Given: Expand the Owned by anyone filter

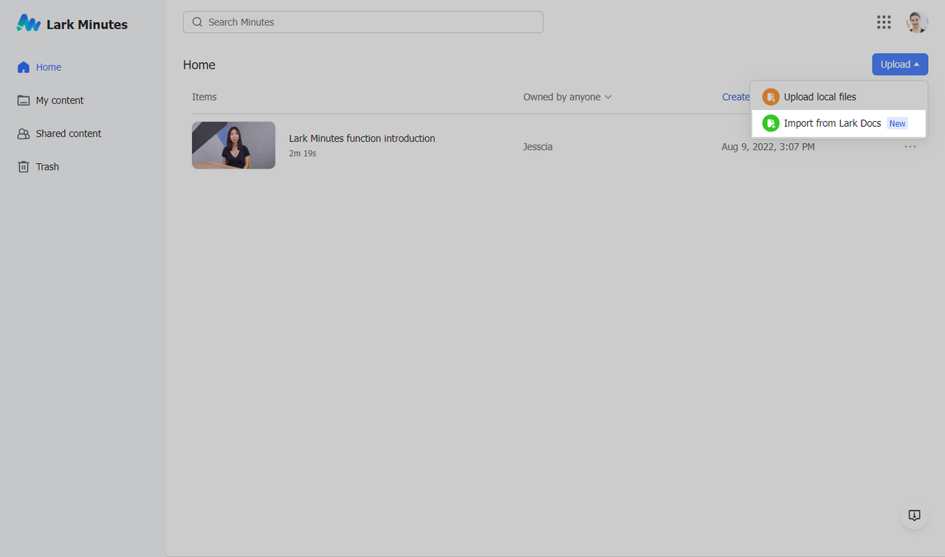Looking at the screenshot, I should point(567,97).
